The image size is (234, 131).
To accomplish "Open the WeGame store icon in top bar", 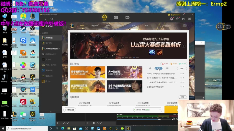I will tap(116, 18).
